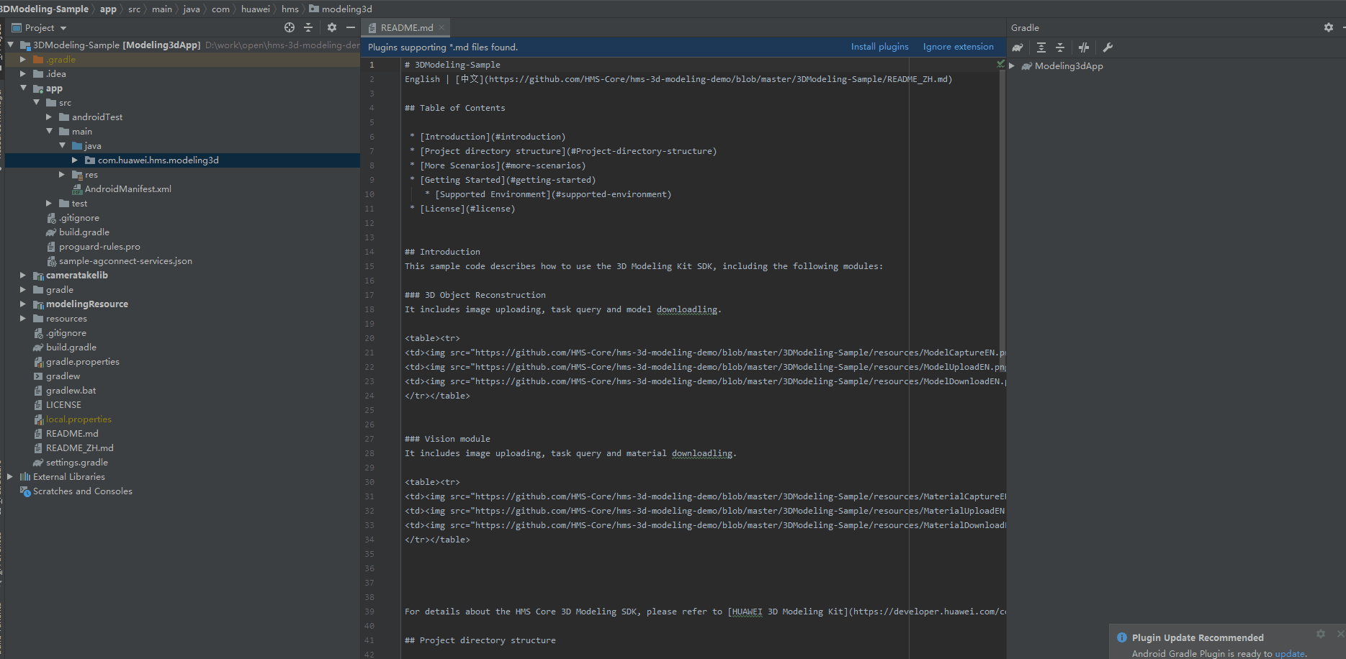Expand the com.huawei.hms.modeling3d package
The height and width of the screenshot is (659, 1346).
click(x=75, y=160)
